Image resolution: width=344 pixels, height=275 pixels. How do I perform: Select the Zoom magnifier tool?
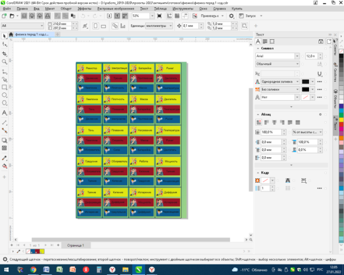click(4, 62)
